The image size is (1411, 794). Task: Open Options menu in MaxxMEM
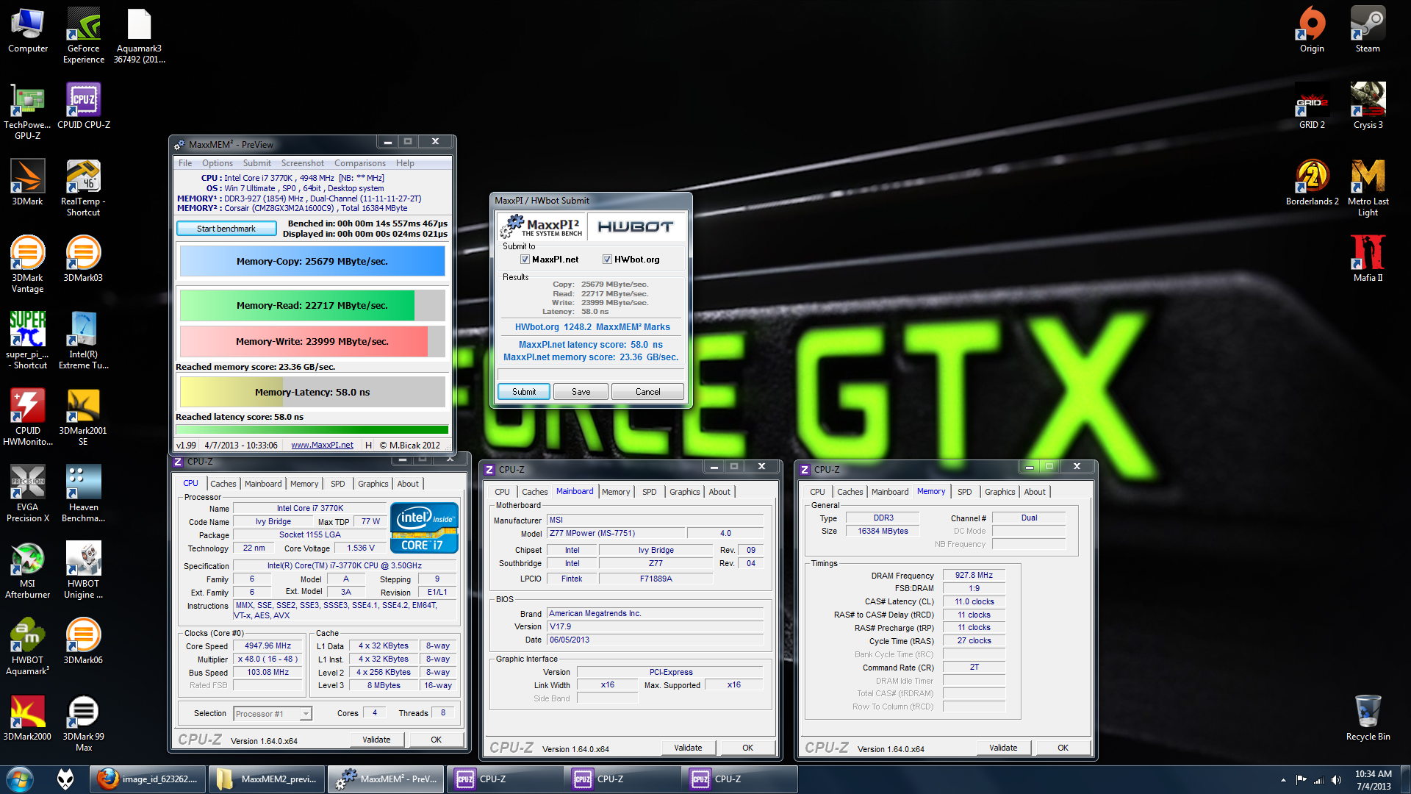coord(218,163)
